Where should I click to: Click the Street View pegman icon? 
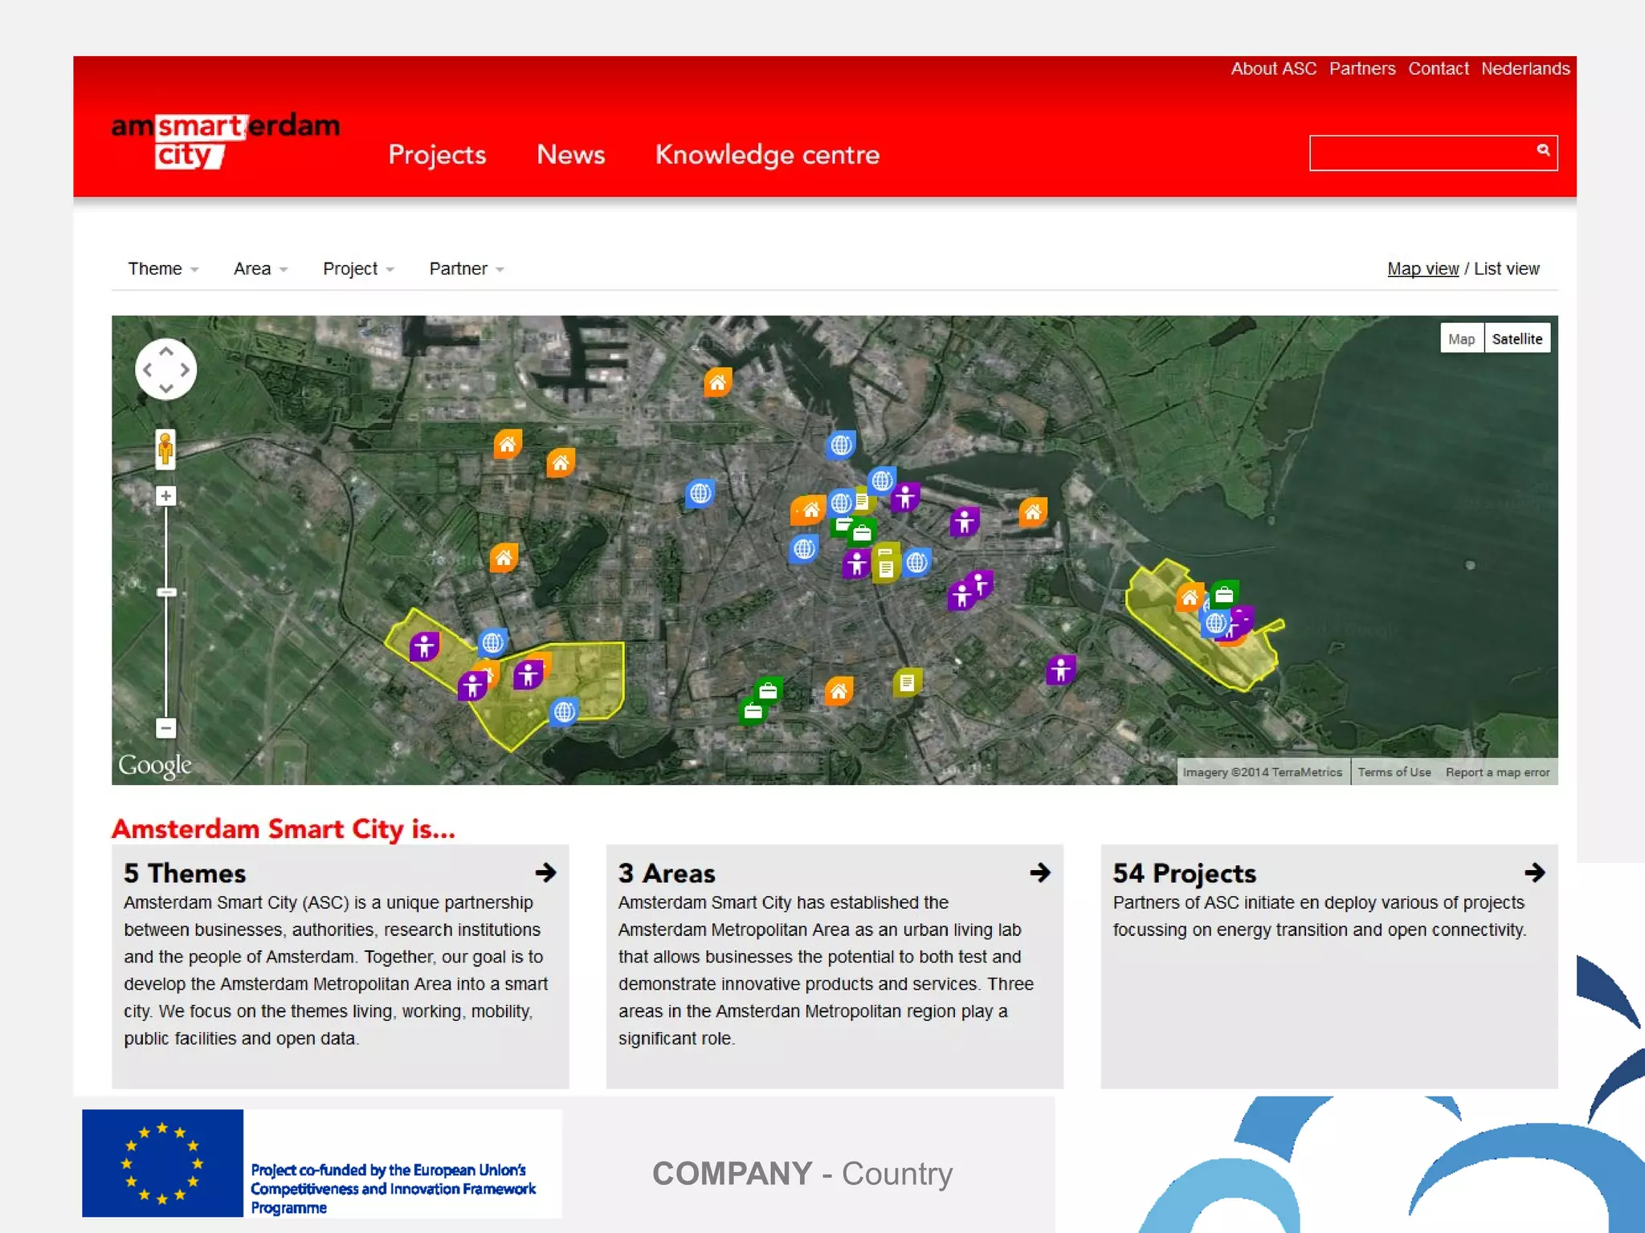[x=165, y=449]
